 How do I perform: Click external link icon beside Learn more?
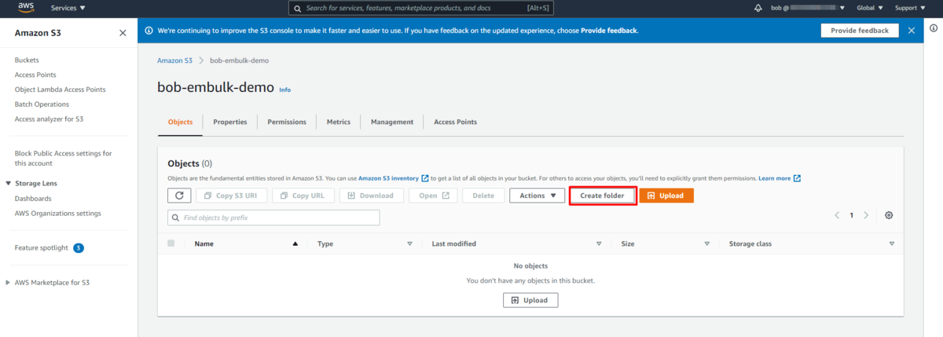[797, 178]
